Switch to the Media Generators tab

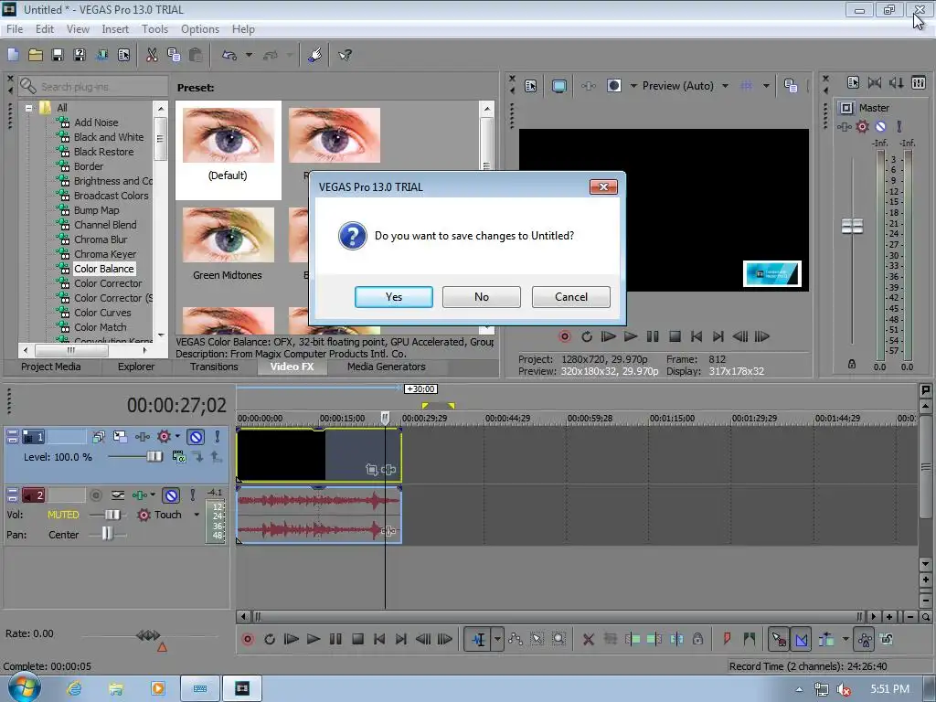387,367
